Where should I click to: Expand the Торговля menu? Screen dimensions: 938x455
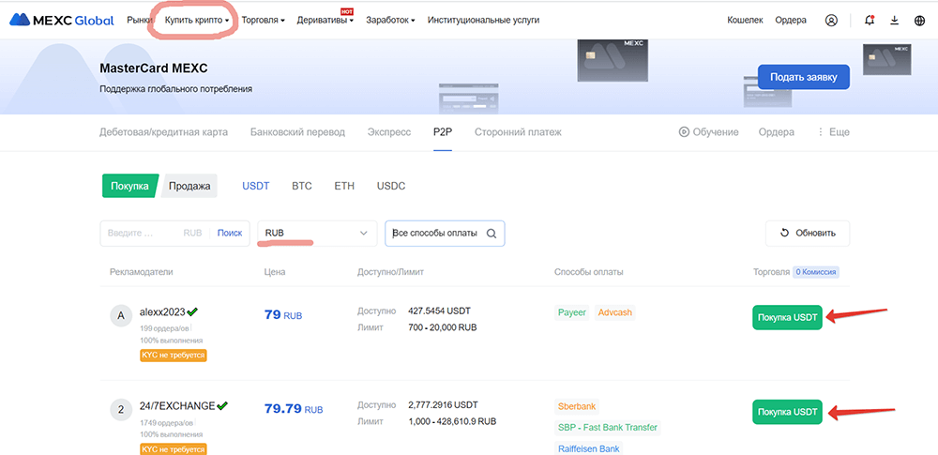(x=264, y=21)
